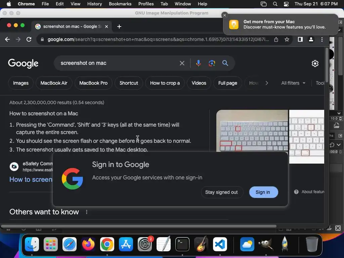
Task: Open the right keyboard diagram thumbnail
Action: [307, 137]
